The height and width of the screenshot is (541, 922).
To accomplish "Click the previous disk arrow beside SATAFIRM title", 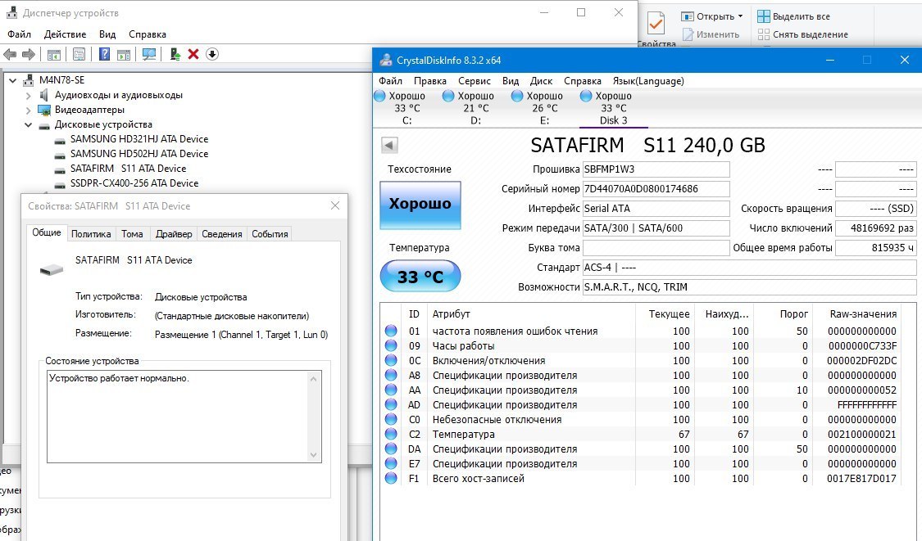I will click(x=390, y=145).
